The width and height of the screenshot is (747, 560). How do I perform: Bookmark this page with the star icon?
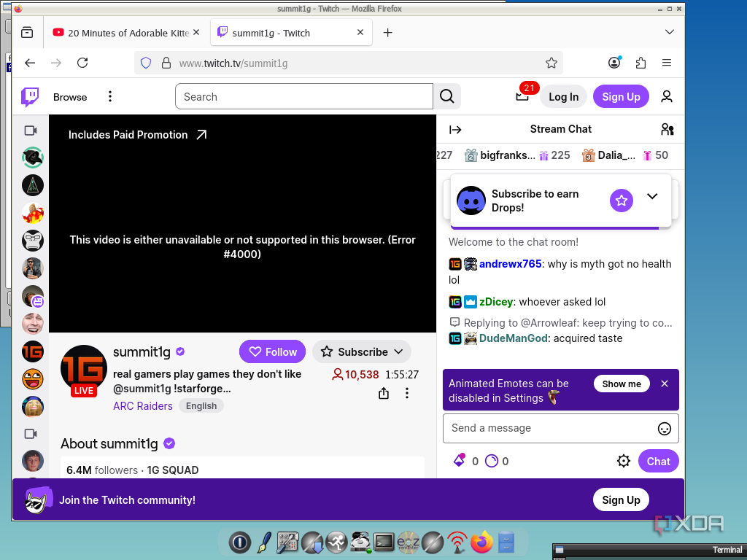tap(551, 63)
